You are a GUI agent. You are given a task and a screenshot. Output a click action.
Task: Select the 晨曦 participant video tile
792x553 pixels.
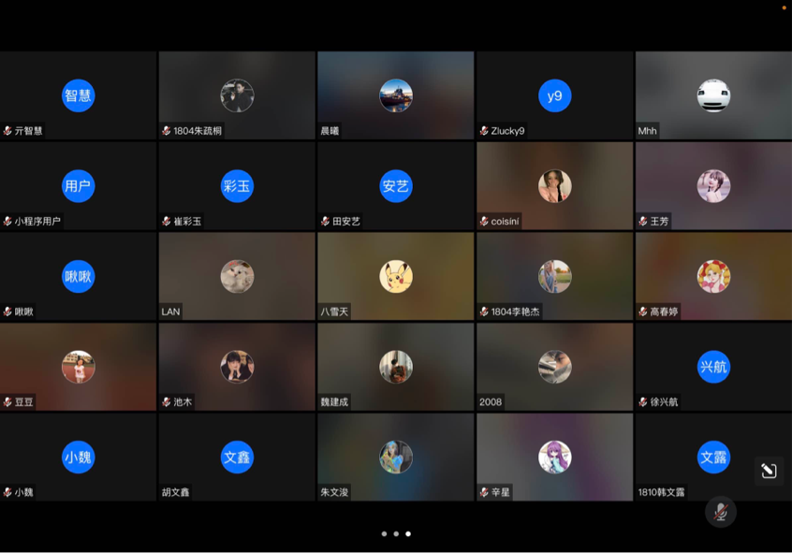click(x=396, y=95)
